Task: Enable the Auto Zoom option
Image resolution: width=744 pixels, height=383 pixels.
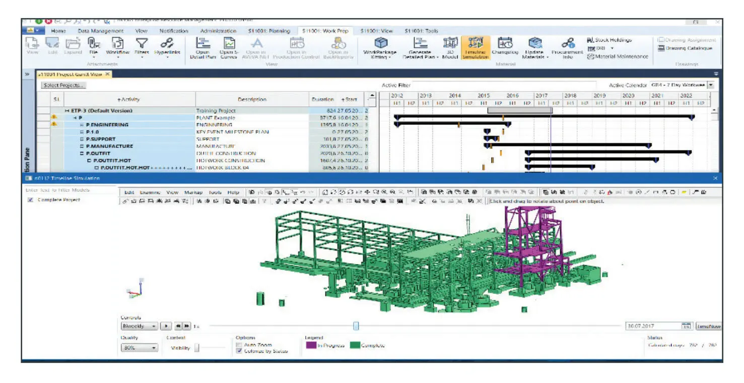Action: click(239, 345)
